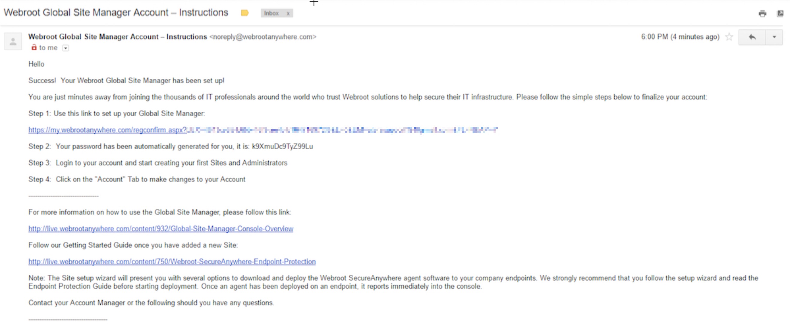The height and width of the screenshot is (325, 790).
Task: Star this email message
Action: click(x=729, y=37)
